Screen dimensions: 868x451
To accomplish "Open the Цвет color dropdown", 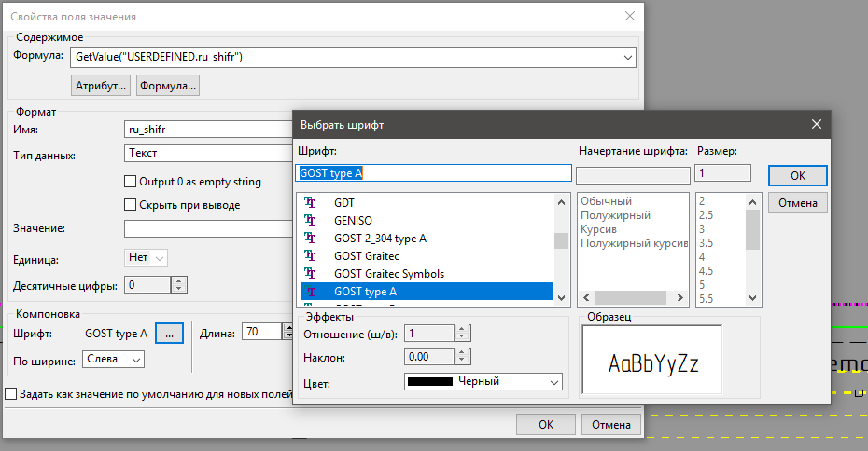I will pos(554,381).
